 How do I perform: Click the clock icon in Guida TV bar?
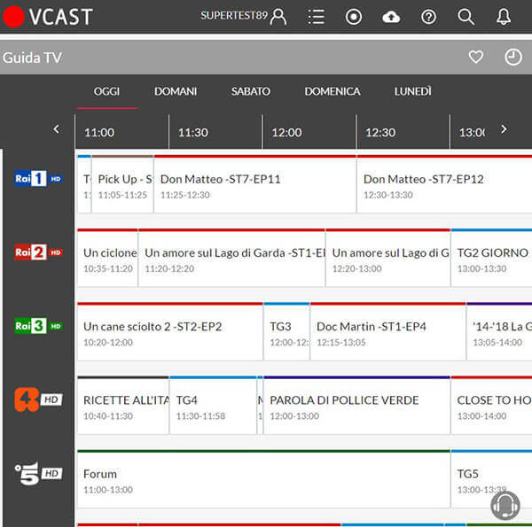[x=513, y=57]
